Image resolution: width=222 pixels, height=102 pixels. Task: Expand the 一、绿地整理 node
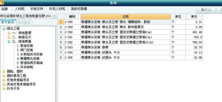click(9, 33)
